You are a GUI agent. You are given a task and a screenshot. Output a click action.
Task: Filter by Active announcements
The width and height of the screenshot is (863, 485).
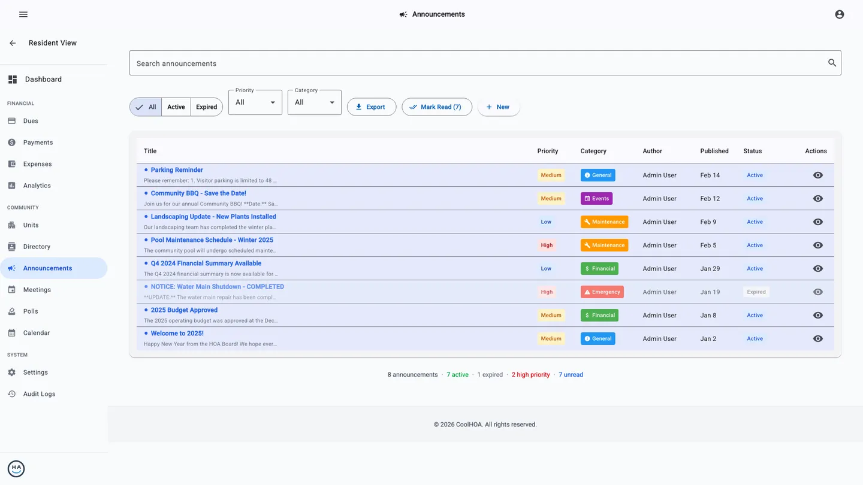[x=176, y=107]
